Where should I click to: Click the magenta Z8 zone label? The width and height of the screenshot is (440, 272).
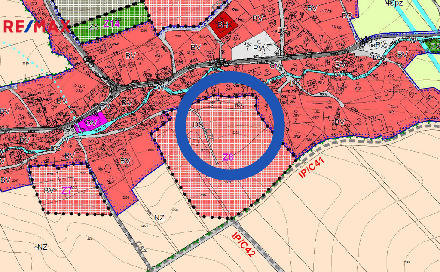[x=228, y=157]
